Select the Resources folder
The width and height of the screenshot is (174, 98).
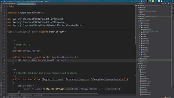click(146, 44)
